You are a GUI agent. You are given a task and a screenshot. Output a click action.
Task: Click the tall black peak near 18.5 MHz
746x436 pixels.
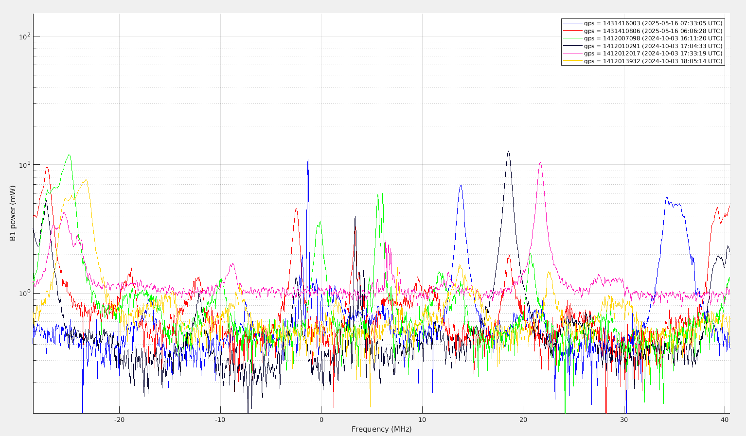(x=508, y=152)
